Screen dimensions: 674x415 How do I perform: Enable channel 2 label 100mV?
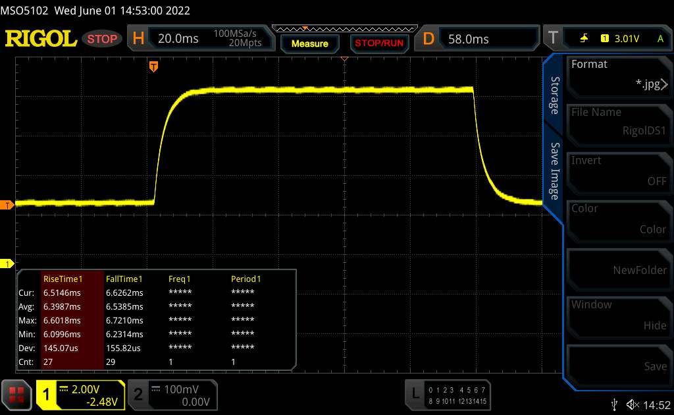[181, 389]
